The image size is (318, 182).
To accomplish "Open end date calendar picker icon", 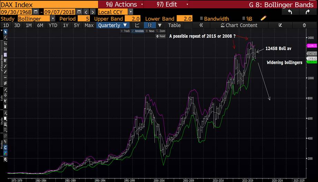I will pos(79,12).
